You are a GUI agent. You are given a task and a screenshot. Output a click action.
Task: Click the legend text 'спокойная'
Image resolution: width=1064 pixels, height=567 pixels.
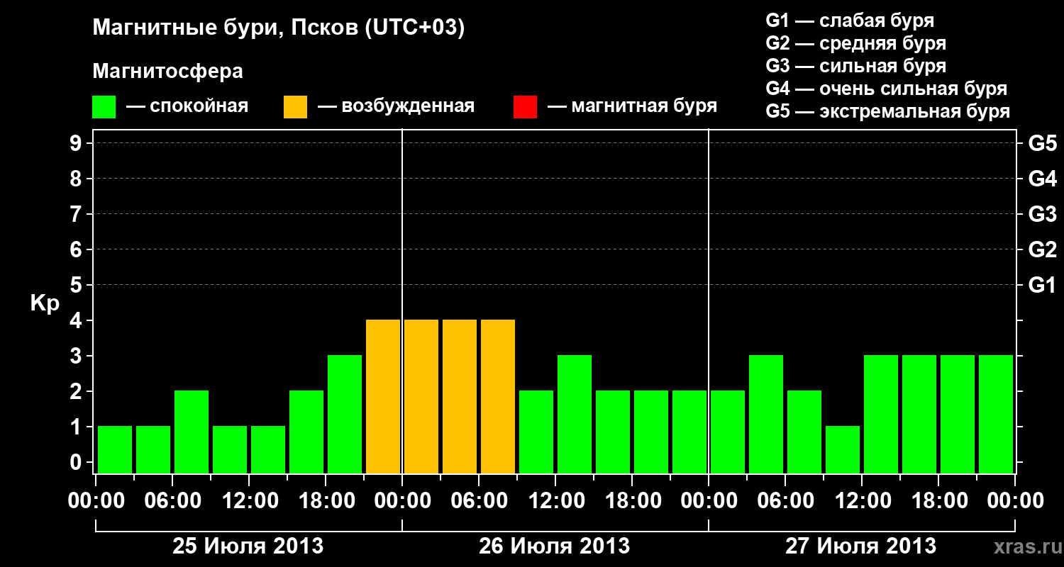(199, 106)
